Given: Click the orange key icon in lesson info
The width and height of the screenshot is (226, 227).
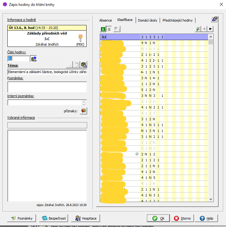Looking at the screenshot, I should click(x=80, y=38).
